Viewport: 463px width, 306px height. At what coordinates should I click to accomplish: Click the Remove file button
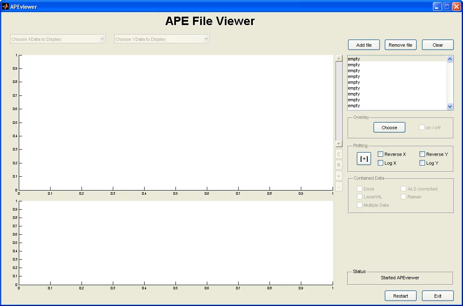tap(400, 45)
